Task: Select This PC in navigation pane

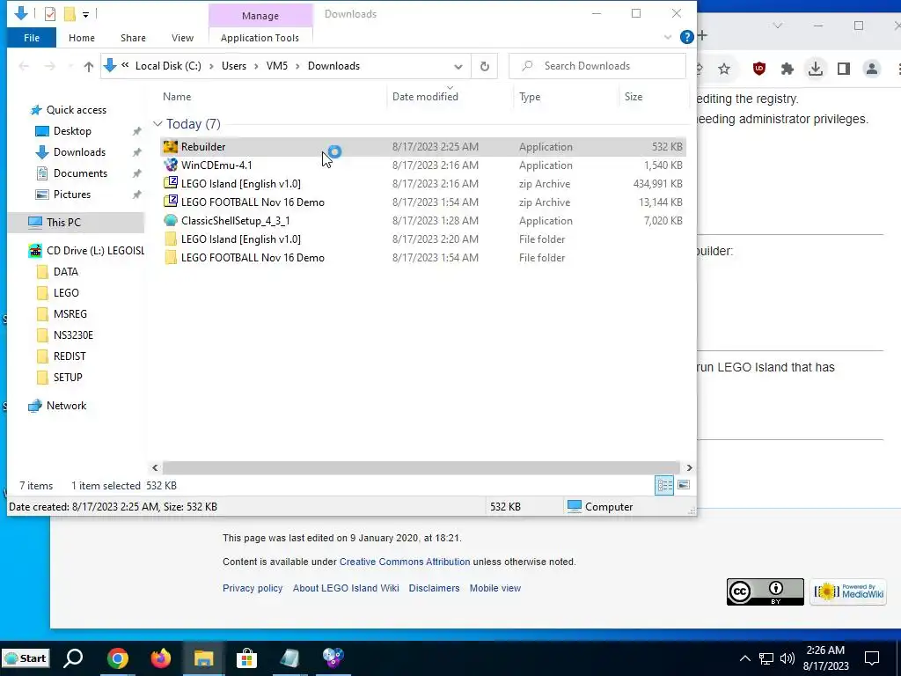Action: (x=63, y=222)
